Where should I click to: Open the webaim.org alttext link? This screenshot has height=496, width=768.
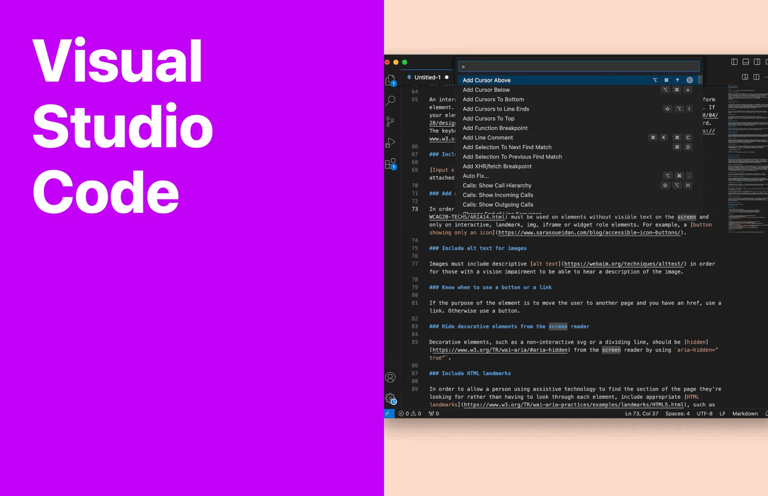[x=623, y=264]
